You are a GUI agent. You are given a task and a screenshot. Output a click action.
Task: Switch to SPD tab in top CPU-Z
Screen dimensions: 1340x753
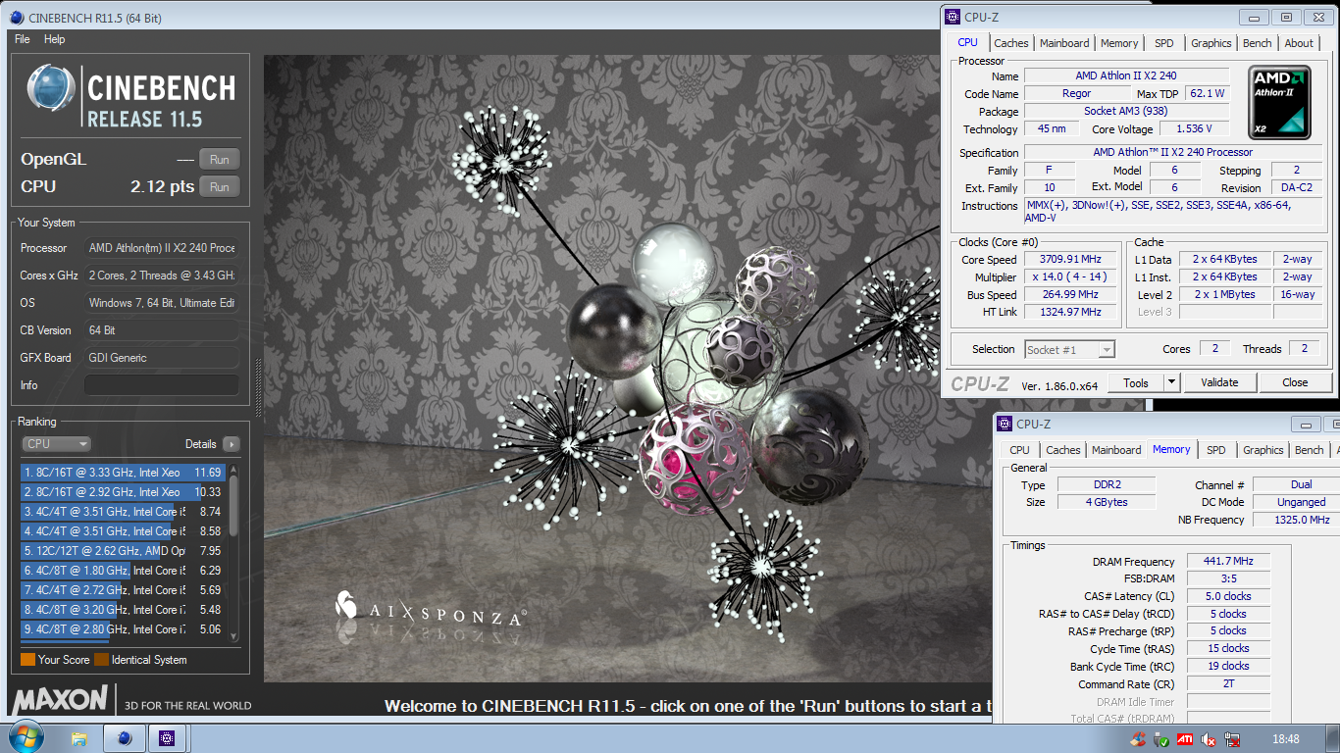point(1163,43)
